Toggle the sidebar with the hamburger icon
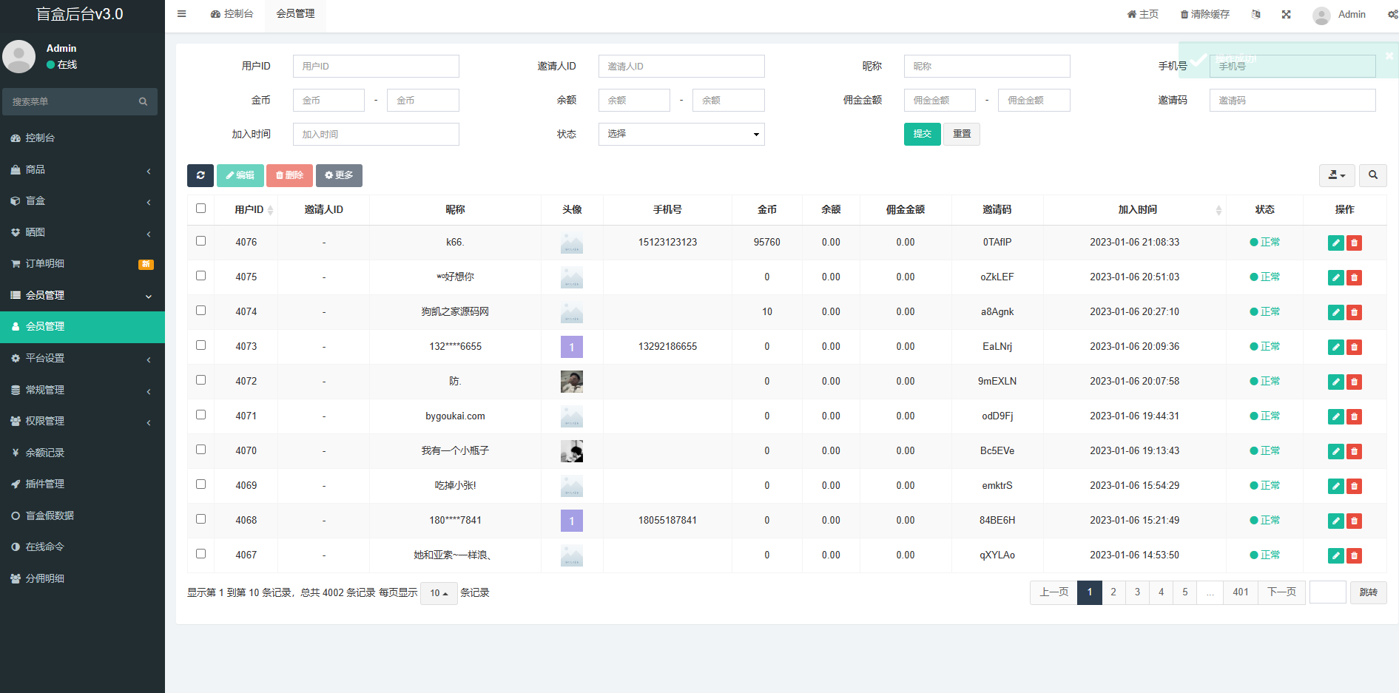The width and height of the screenshot is (1399, 693). [x=182, y=14]
